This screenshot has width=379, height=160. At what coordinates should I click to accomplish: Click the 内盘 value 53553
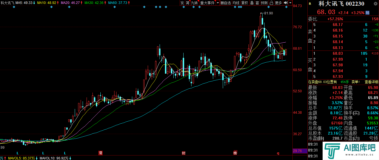373,123
